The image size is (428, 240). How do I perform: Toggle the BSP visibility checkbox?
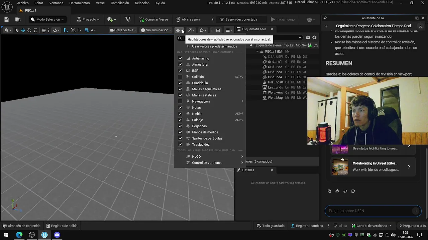pos(180,71)
